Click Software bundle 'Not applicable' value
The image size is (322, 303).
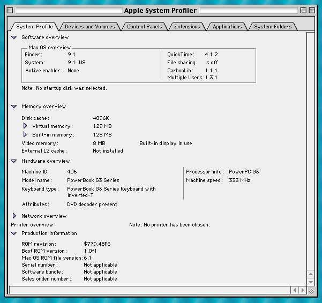coord(100,272)
